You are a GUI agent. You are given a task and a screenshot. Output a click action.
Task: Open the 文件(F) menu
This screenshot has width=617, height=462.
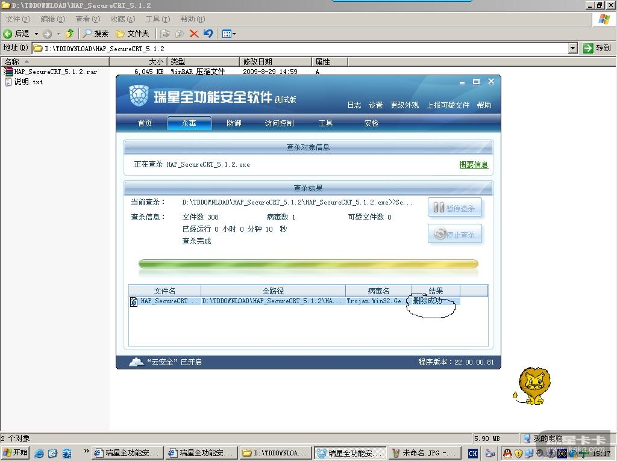tap(17, 19)
